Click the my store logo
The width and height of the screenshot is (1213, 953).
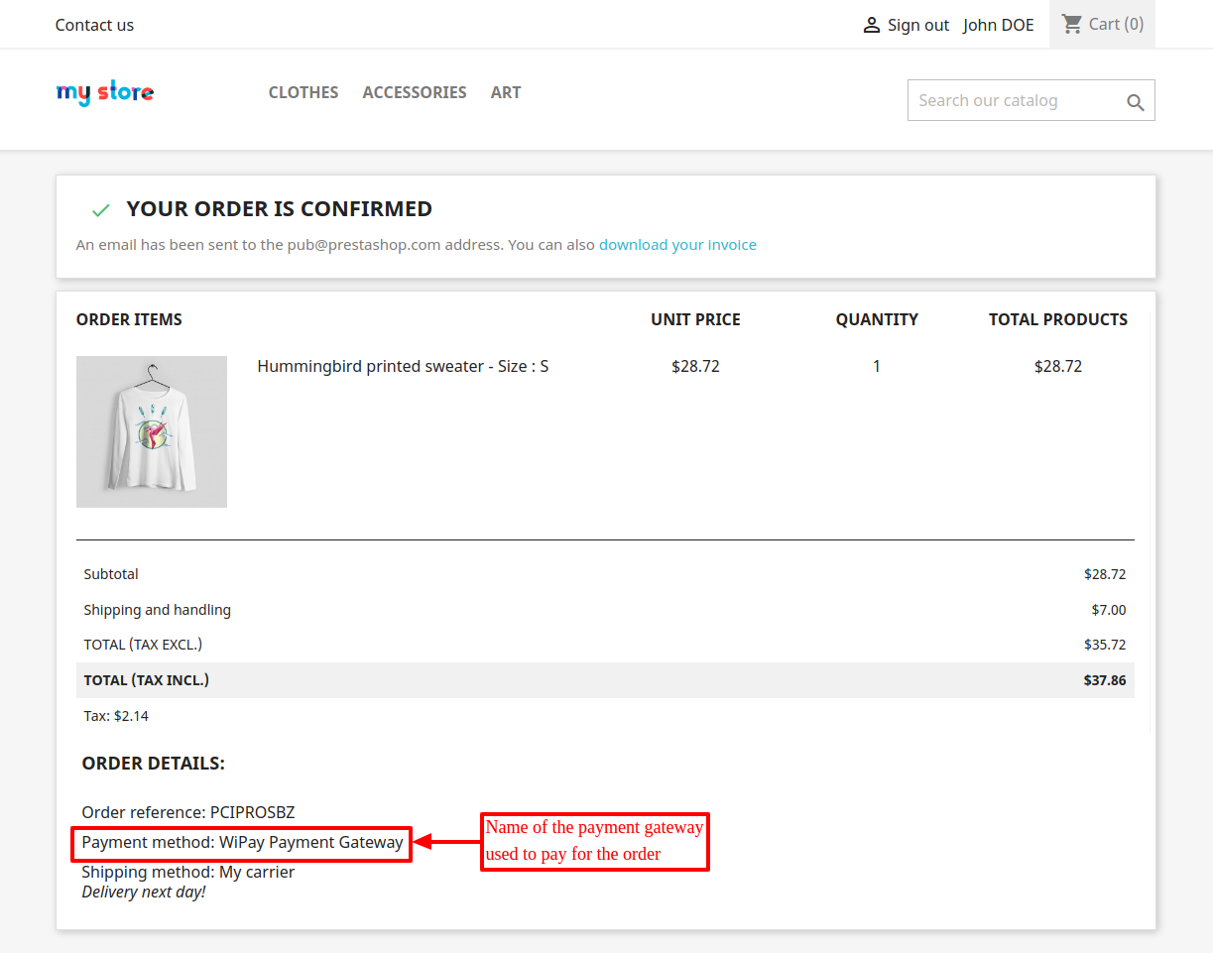point(104,91)
